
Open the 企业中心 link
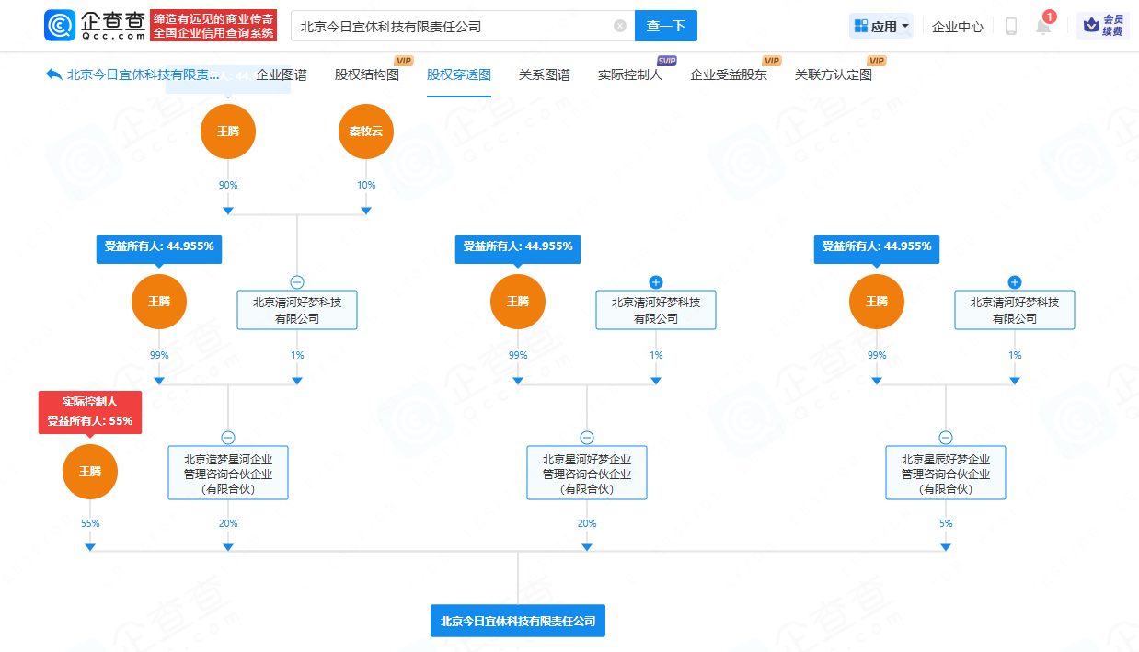click(x=957, y=27)
